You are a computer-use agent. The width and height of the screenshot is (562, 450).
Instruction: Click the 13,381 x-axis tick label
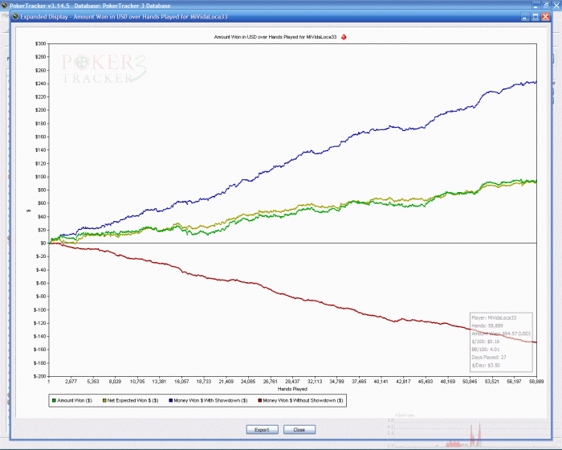point(159,382)
